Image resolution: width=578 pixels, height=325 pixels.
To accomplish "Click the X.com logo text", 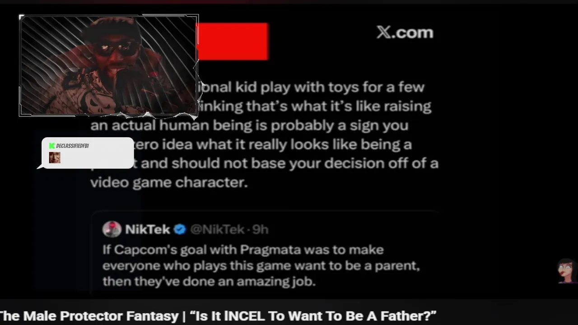I will pyautogui.click(x=405, y=32).
